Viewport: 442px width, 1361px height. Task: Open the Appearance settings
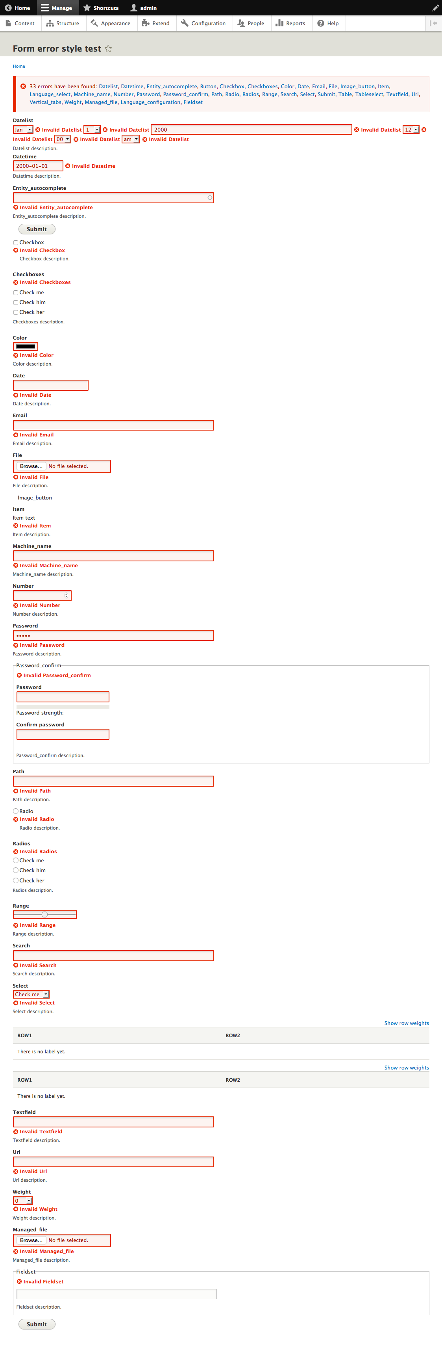[x=111, y=23]
